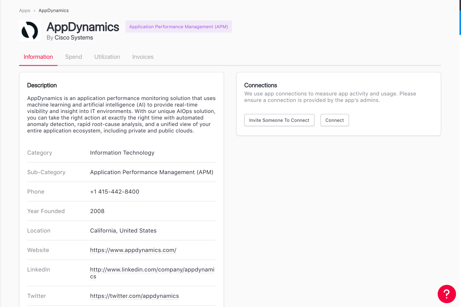Click the Sub-Category APM value
Image resolution: width=461 pixels, height=307 pixels.
click(x=152, y=172)
